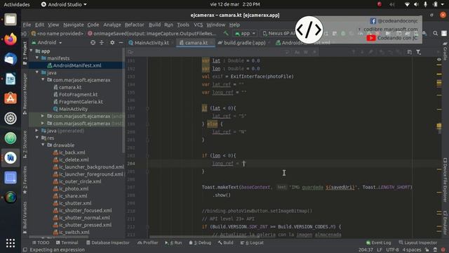Image resolution: width=449 pixels, height=253 pixels.
Task: Collapse the app module tree node
Action: tap(31, 51)
